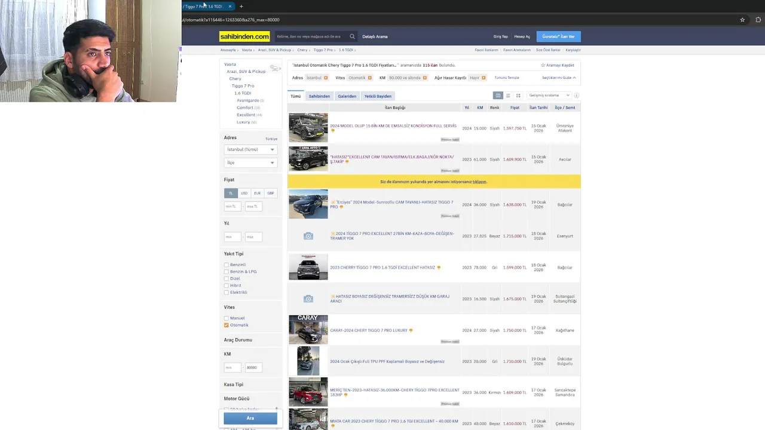Switch to classic table list view
This screenshot has height=430, width=765.
point(498,96)
